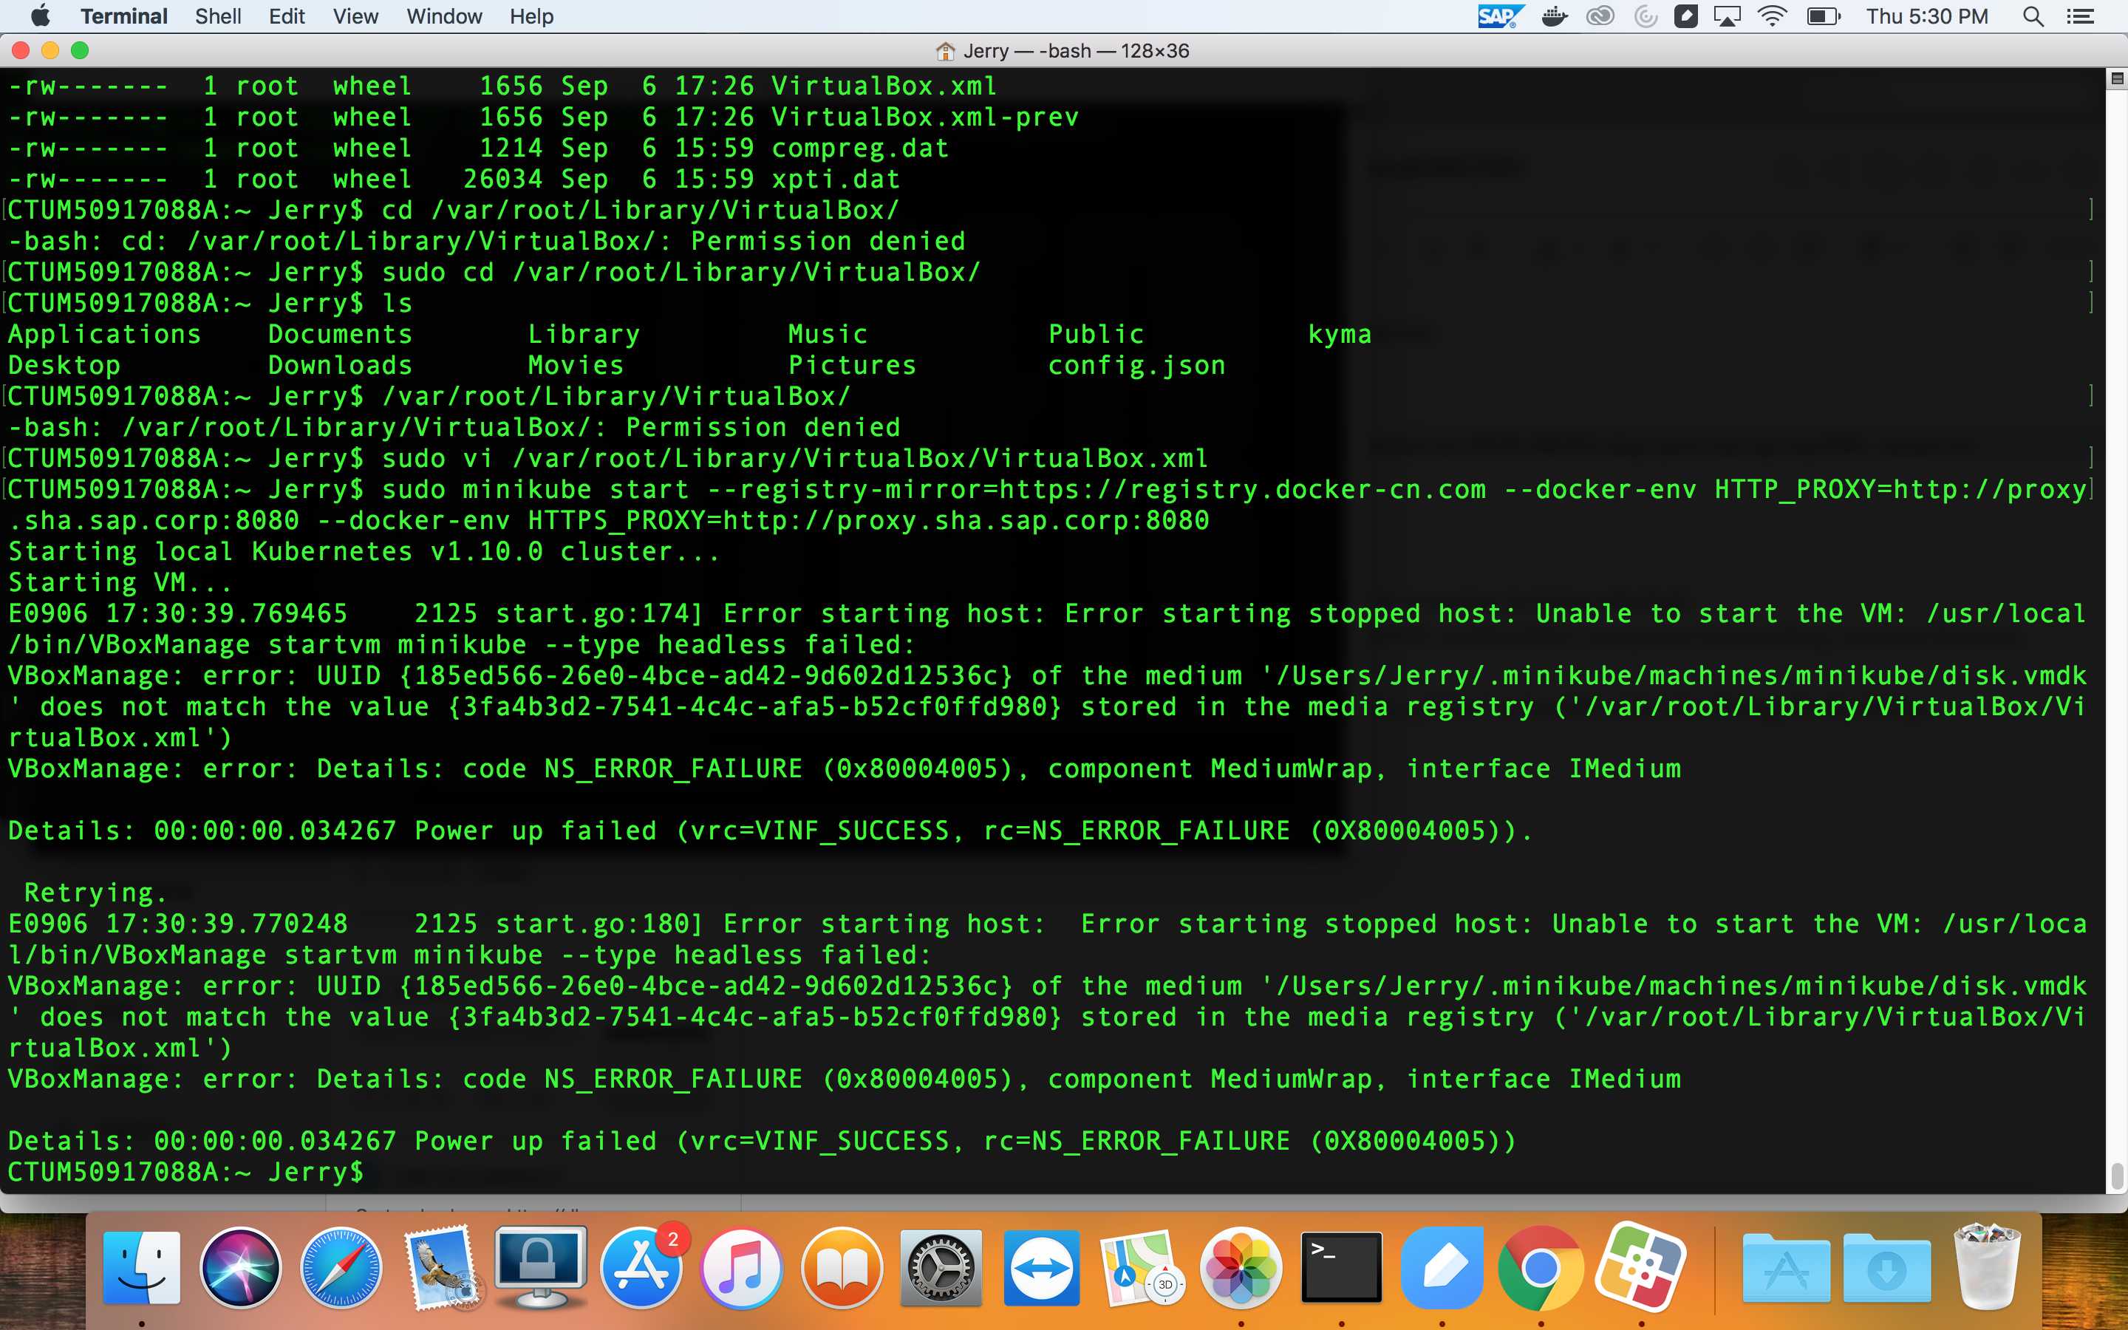The height and width of the screenshot is (1330, 2128).
Task: Open App Store with 2 badge
Action: click(642, 1267)
